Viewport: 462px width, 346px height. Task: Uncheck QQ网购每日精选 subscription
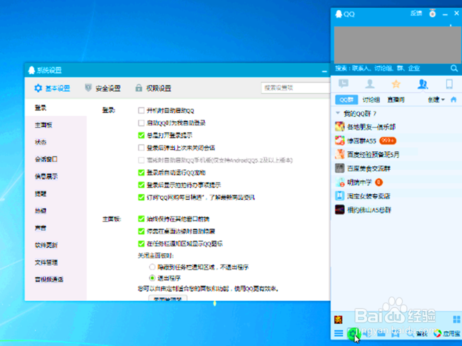(141, 197)
